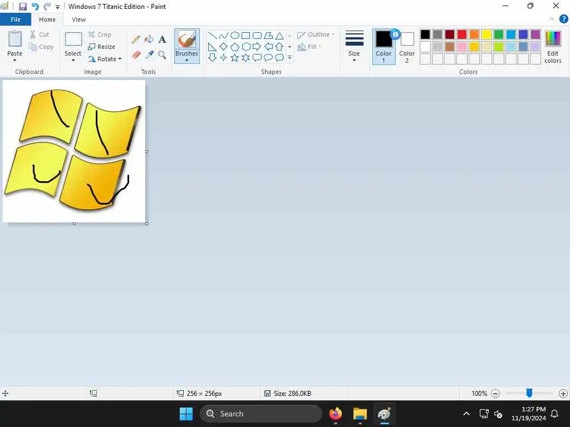Choose the Down arrow shape
Screen dimensions: 570x427
pos(213,58)
